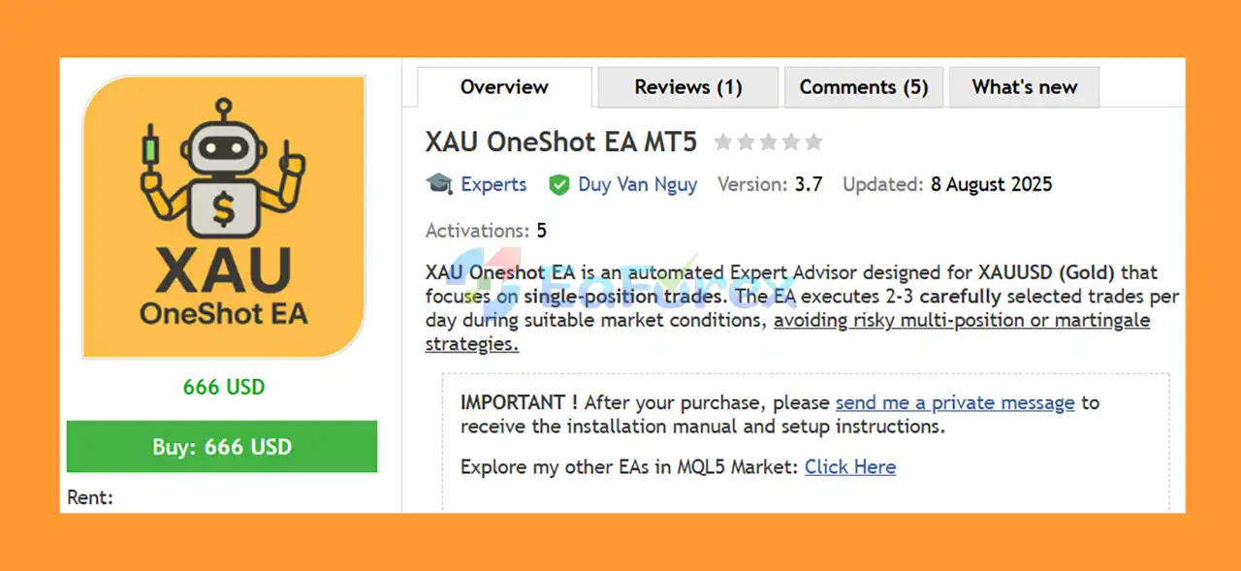Click the XAU OneShot EA MT5 title

tap(561, 143)
